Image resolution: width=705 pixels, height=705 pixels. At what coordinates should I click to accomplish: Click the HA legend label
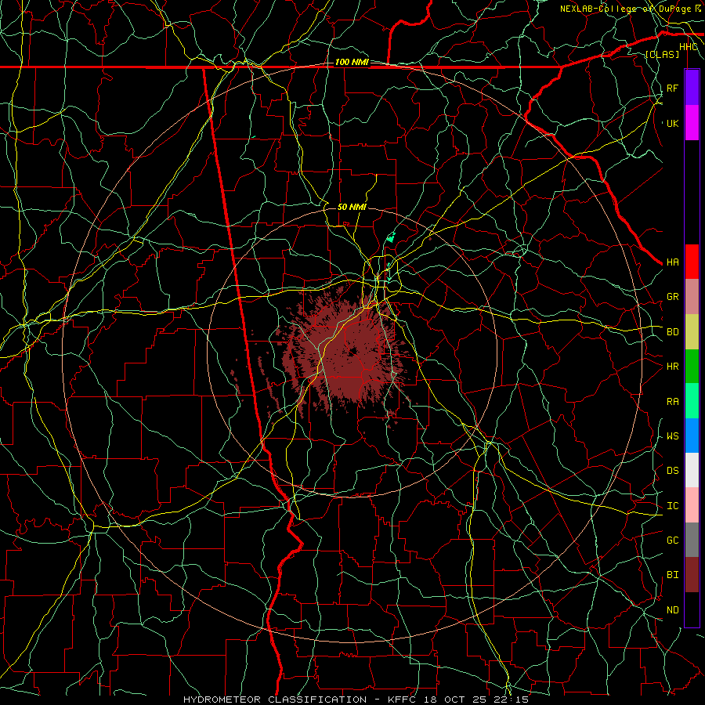672,262
